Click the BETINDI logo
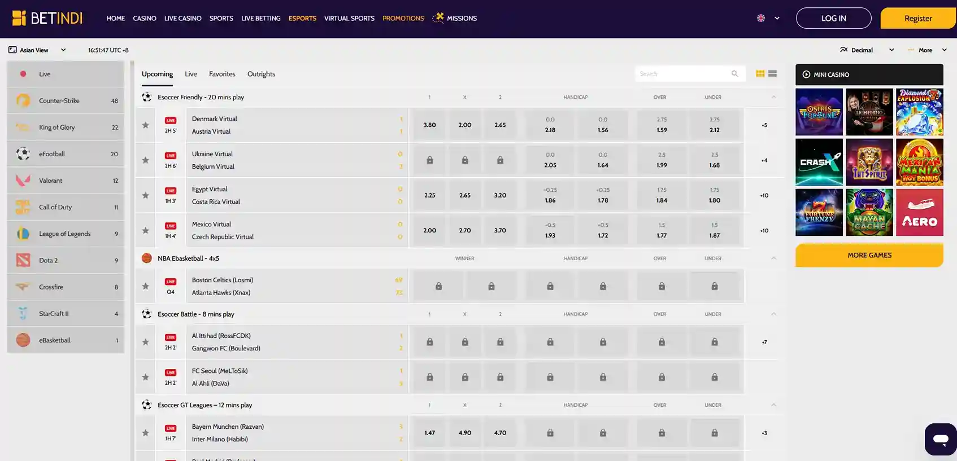The image size is (957, 461). (x=47, y=18)
